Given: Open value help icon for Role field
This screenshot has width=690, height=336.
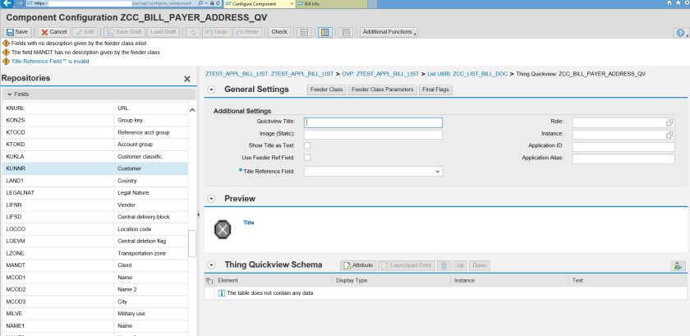Looking at the screenshot, I should tap(669, 123).
